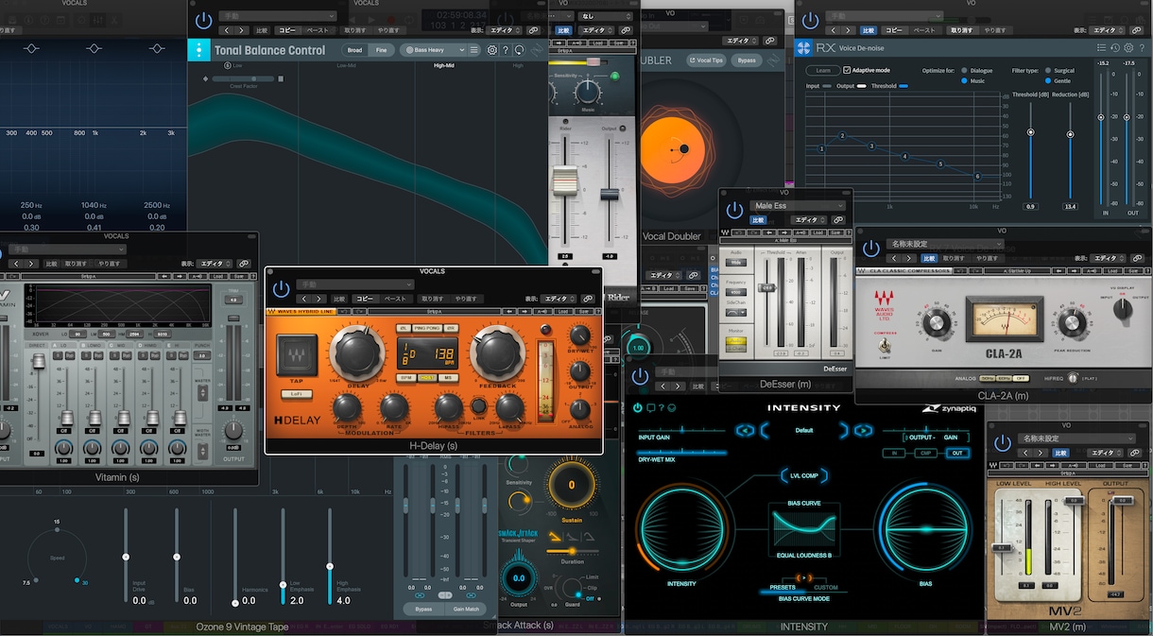
Task: Click Gain Match button below meters
Action: coord(466,610)
